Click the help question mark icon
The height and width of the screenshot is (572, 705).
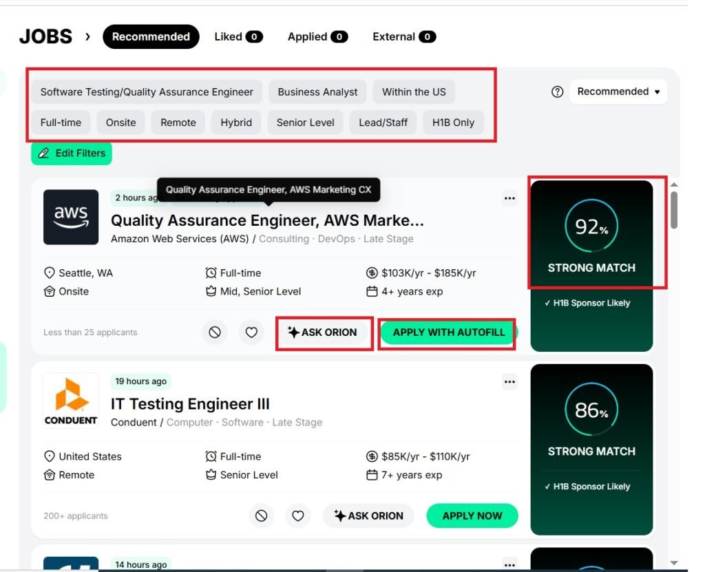coord(558,92)
